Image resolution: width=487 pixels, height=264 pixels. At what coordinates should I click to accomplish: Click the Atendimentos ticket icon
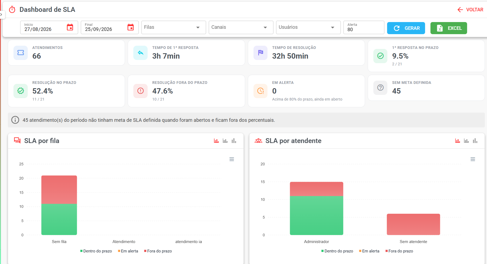(x=21, y=53)
